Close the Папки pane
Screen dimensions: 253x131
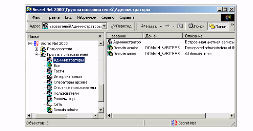100,36
